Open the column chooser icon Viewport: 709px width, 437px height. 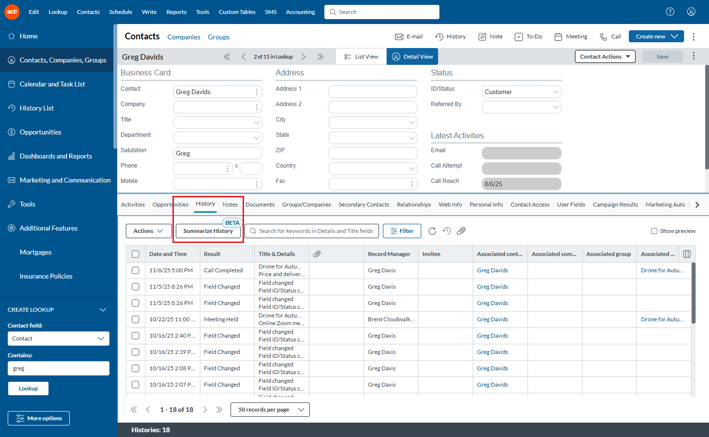pyautogui.click(x=687, y=254)
